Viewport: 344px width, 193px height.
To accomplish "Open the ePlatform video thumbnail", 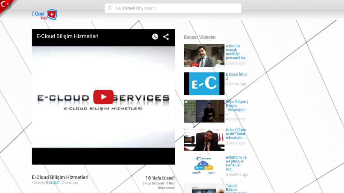I will 204,166.
